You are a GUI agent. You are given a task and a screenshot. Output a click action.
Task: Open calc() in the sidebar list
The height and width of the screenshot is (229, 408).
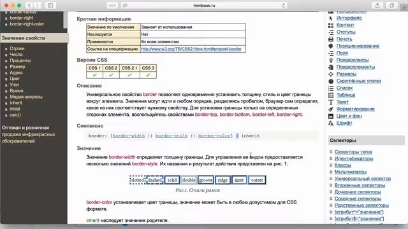point(15,115)
